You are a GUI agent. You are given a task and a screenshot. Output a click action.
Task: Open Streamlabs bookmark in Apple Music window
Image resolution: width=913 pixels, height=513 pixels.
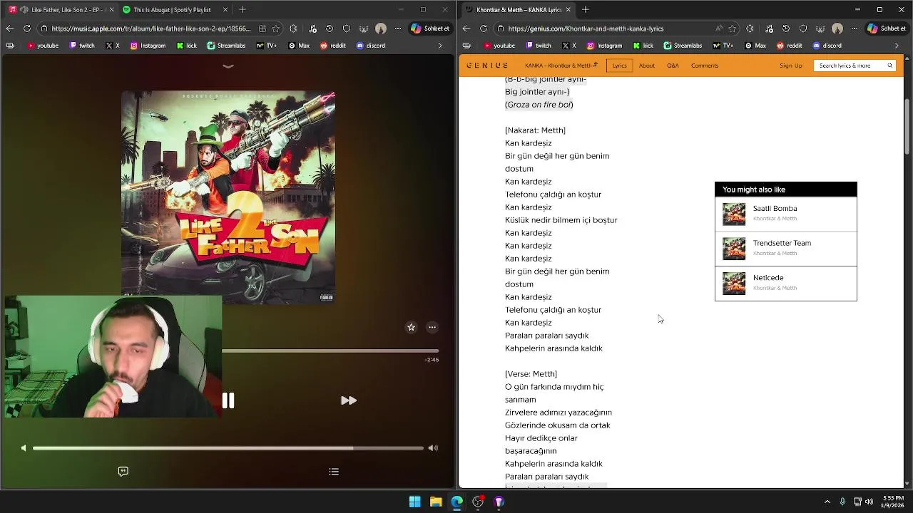226,46
